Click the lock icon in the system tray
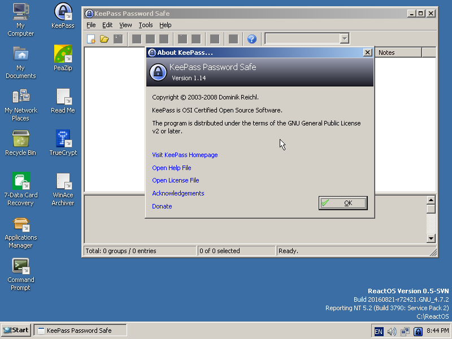Screen dimensions: 452x339 pos(418,331)
